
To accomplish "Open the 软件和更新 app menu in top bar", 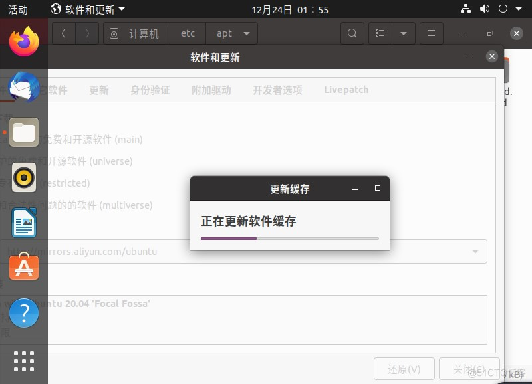I will pyautogui.click(x=88, y=9).
